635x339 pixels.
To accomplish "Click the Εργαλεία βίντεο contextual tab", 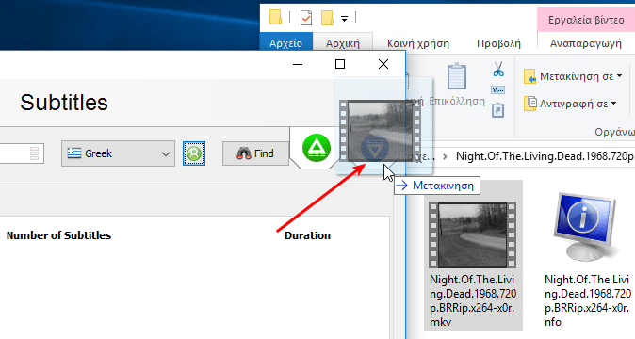I will (x=586, y=20).
